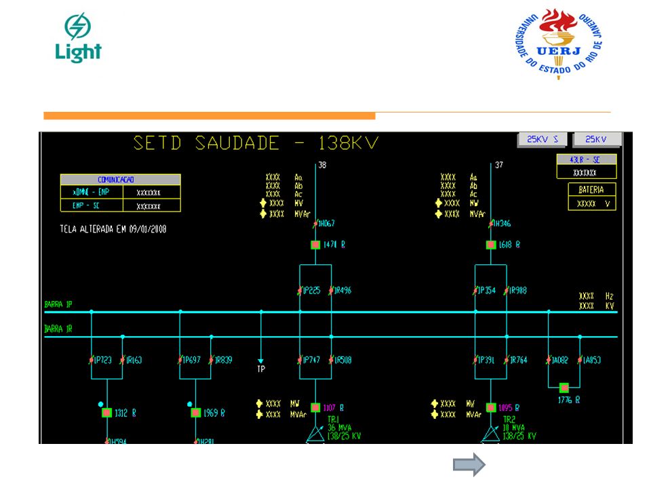Image resolution: width=651 pixels, height=488 pixels.
Task: Select bus-tie breaker 1776 R
Action: point(564,388)
